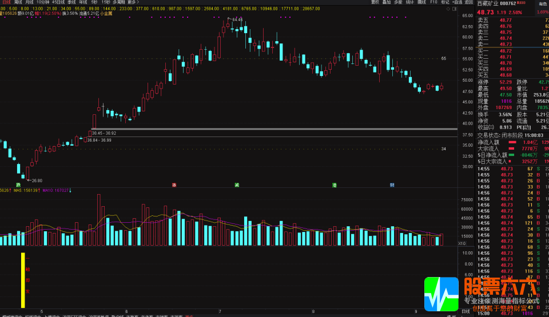The image size is (549, 317).
Task: Switch to the 月线 monthly chart period
Action: 29,2
